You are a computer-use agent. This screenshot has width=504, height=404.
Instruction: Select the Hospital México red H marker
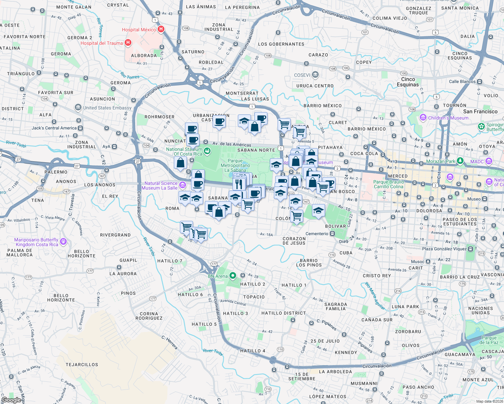[x=161, y=29]
